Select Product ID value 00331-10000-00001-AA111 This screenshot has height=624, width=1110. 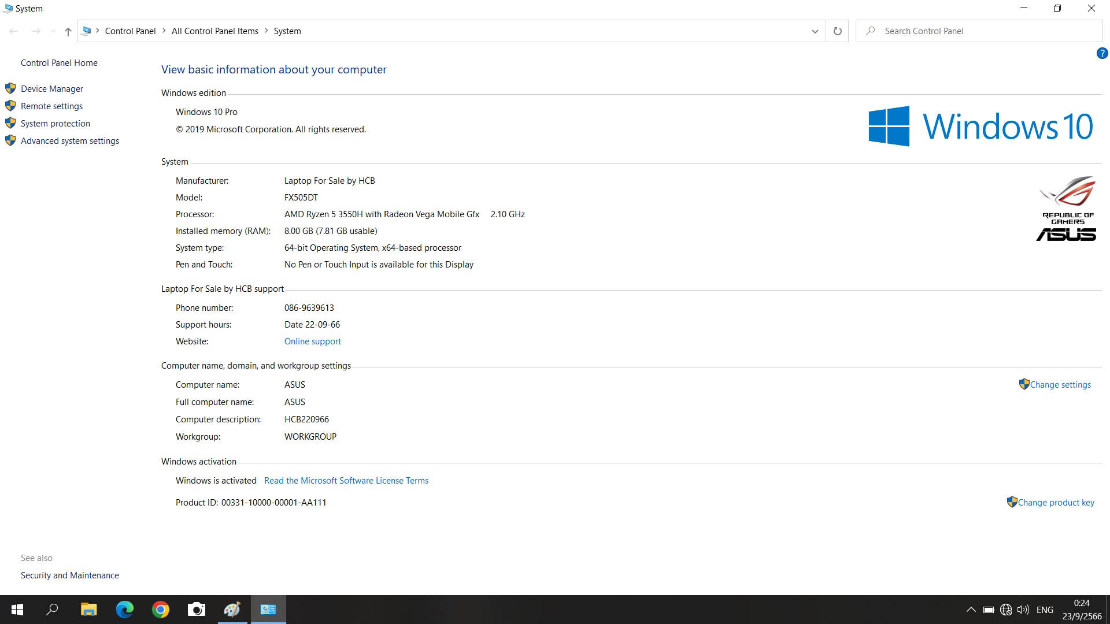coord(273,502)
